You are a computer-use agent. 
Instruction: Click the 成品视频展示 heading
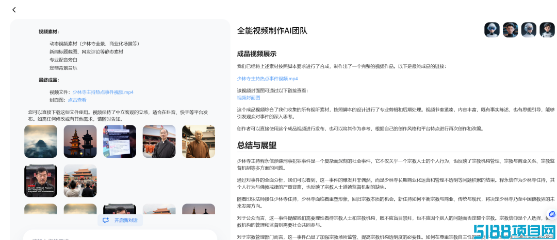click(x=257, y=54)
